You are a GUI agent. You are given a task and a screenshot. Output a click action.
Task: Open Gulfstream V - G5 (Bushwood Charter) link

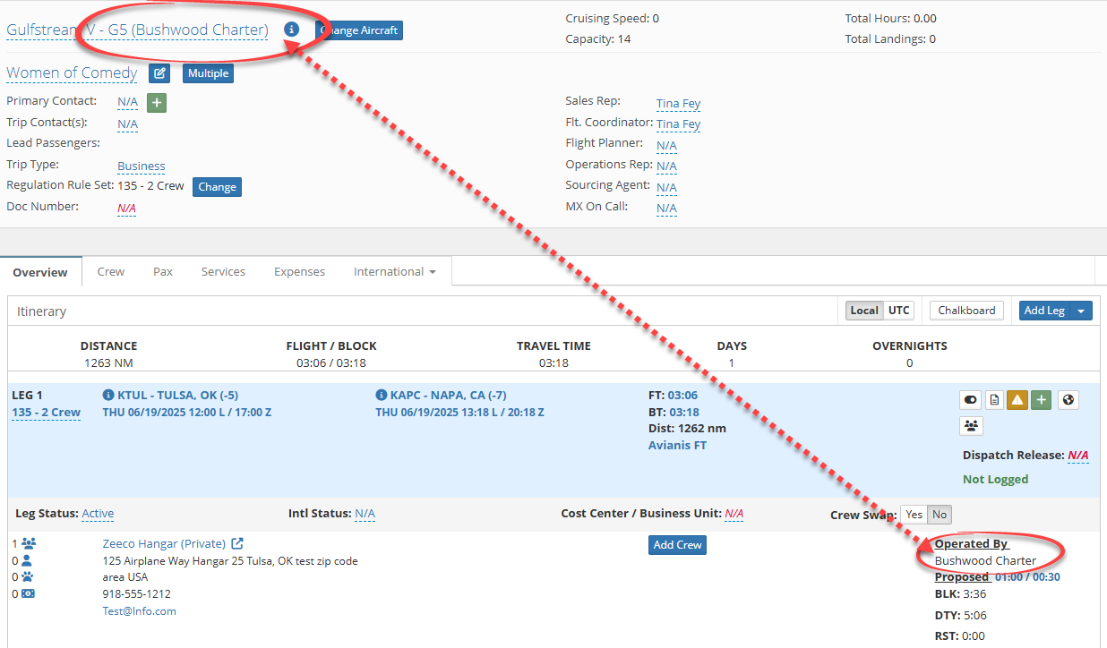click(x=137, y=30)
